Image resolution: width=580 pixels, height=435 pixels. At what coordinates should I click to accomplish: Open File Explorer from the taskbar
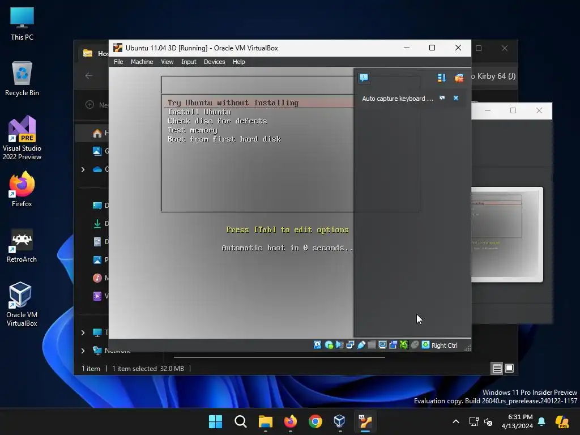tap(265, 421)
